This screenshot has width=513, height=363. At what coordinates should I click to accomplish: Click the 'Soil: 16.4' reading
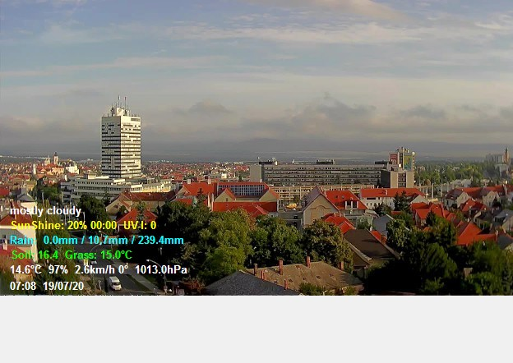[x=35, y=255]
